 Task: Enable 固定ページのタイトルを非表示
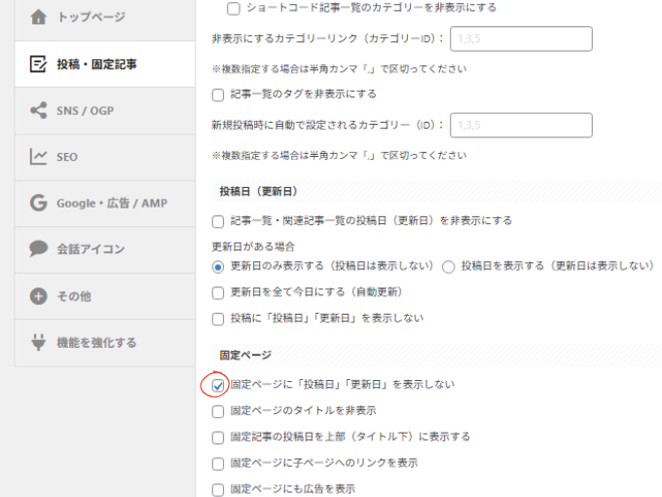(218, 411)
